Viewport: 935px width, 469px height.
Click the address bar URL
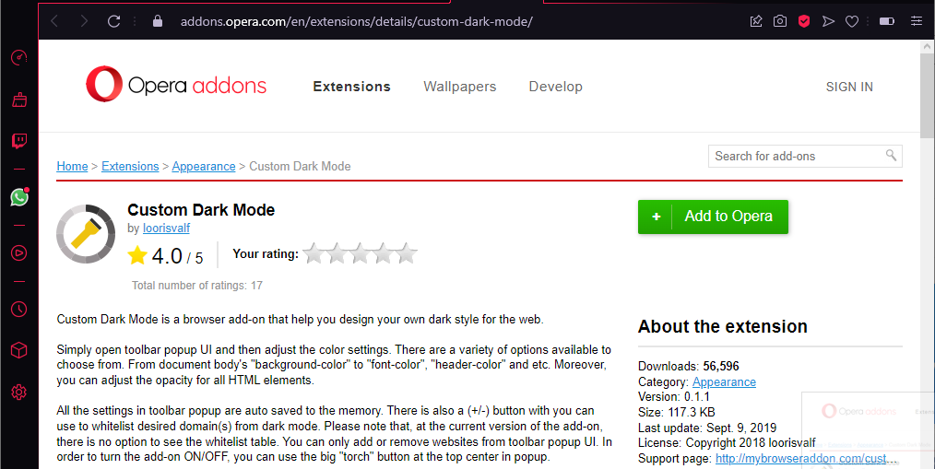(357, 21)
